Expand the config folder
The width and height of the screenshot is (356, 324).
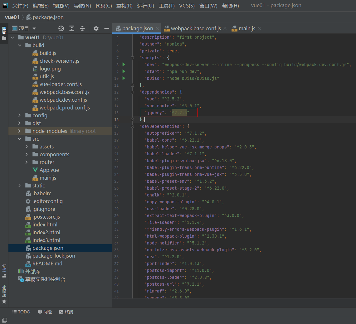(x=20, y=115)
